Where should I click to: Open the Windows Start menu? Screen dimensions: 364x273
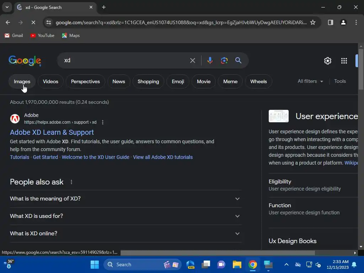95,264
